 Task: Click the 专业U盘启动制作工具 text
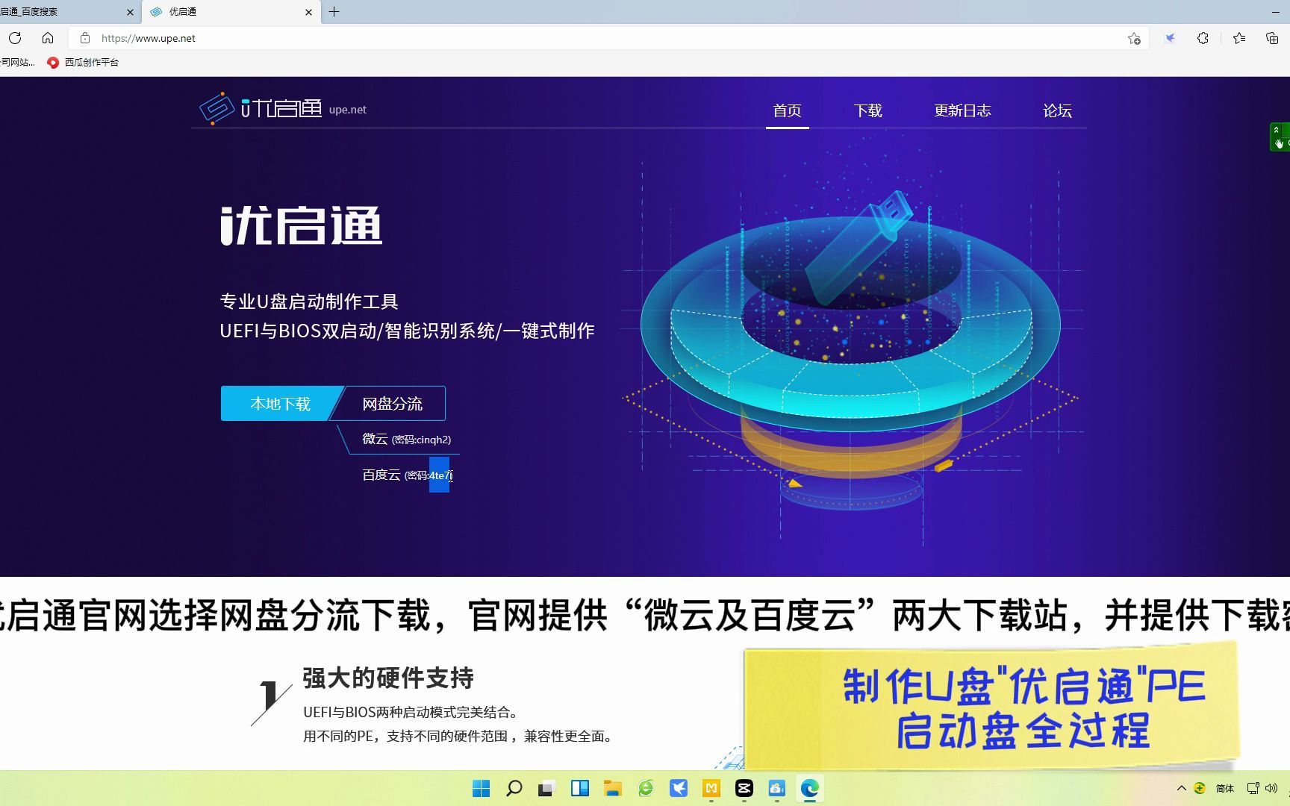click(309, 302)
